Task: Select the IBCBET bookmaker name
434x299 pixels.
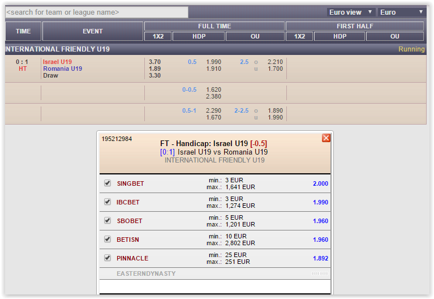Action: (128, 202)
